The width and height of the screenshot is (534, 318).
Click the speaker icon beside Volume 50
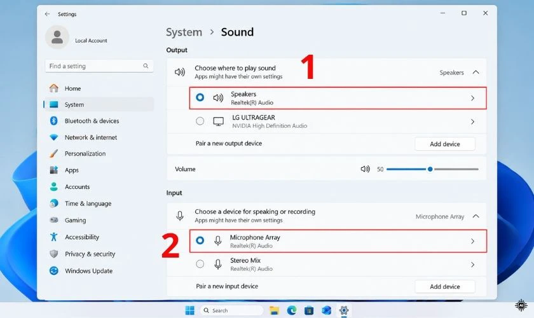coord(365,169)
